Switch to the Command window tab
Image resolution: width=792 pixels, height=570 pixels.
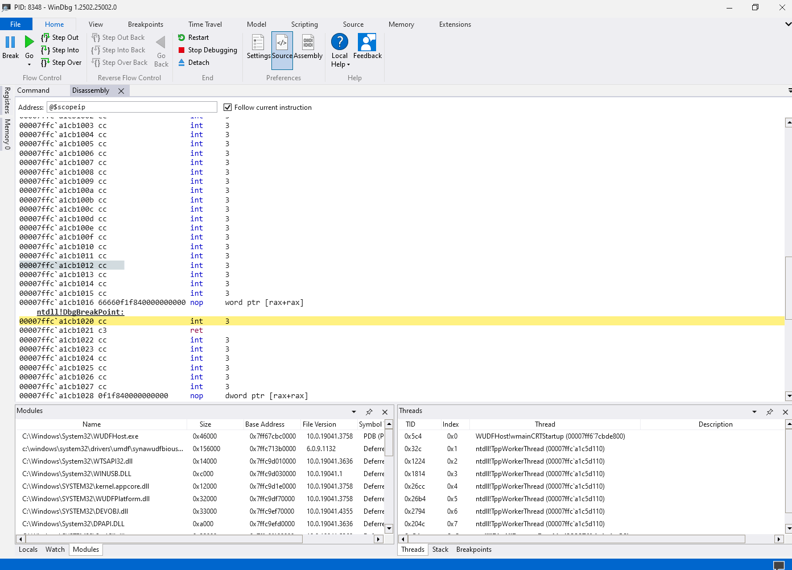pyautogui.click(x=33, y=90)
